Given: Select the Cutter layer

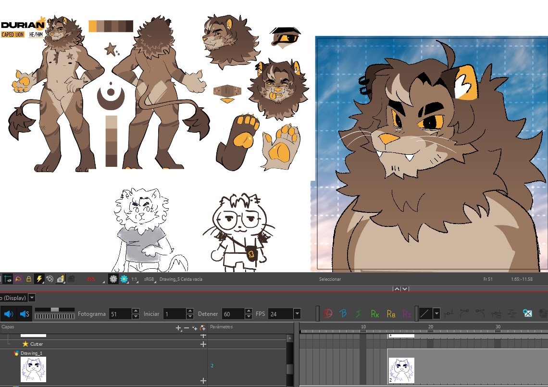Looking at the screenshot, I should (37, 344).
